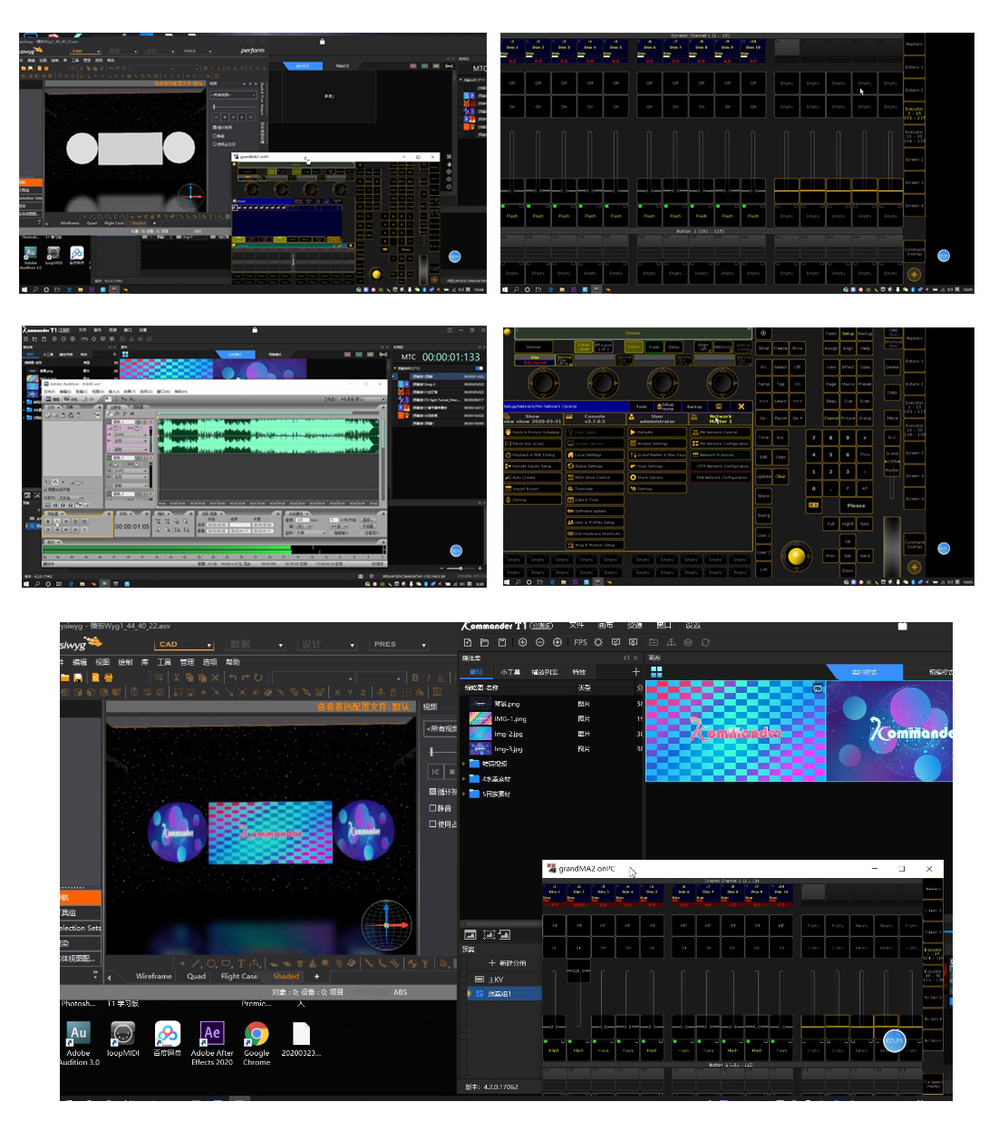This screenshot has width=989, height=1131.
Task: Click the new file icon in Commander
Action: 468,642
